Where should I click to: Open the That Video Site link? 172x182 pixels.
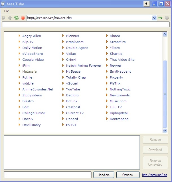[122, 60]
